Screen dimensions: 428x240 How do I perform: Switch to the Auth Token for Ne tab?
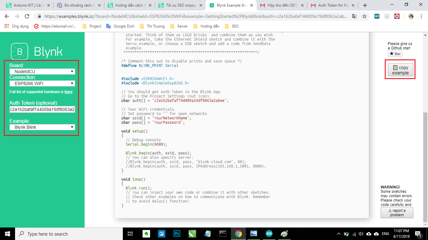pyautogui.click(x=332, y=5)
